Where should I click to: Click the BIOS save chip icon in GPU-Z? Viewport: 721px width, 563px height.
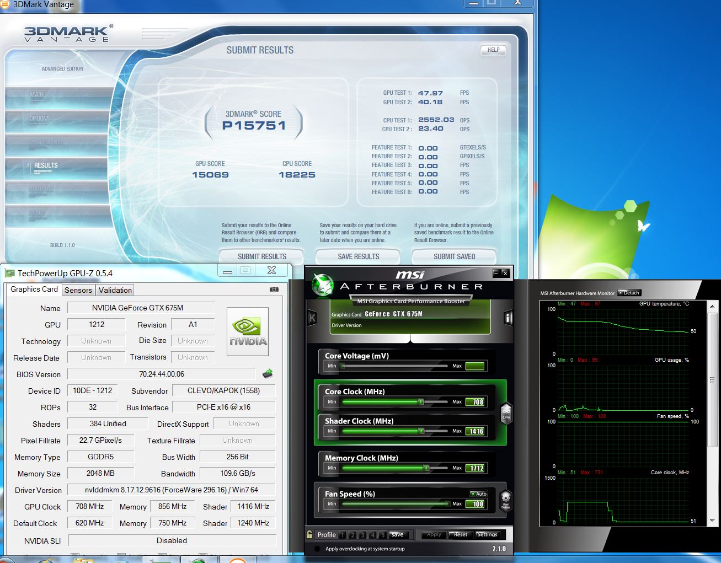tap(268, 374)
